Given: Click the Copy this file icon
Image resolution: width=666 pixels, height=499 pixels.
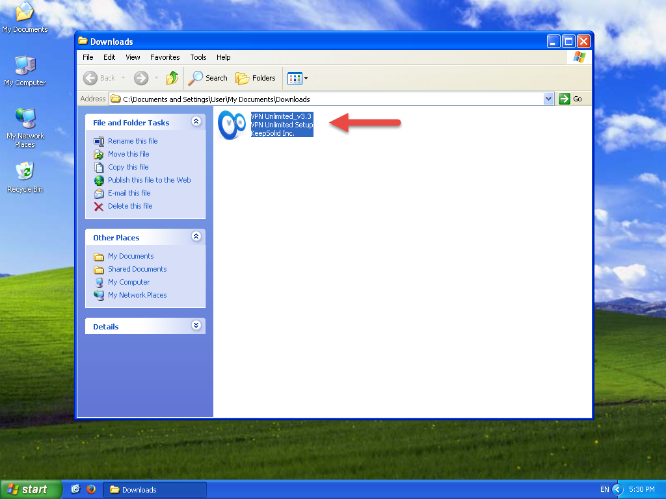Looking at the screenshot, I should pyautogui.click(x=99, y=168).
